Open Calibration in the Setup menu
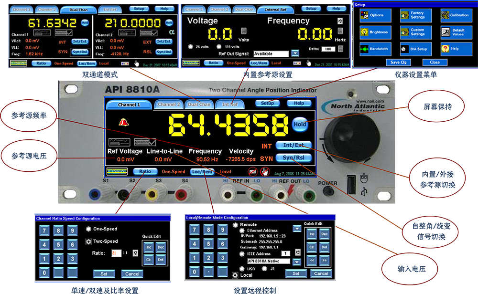478x294 pixels. tap(456, 15)
